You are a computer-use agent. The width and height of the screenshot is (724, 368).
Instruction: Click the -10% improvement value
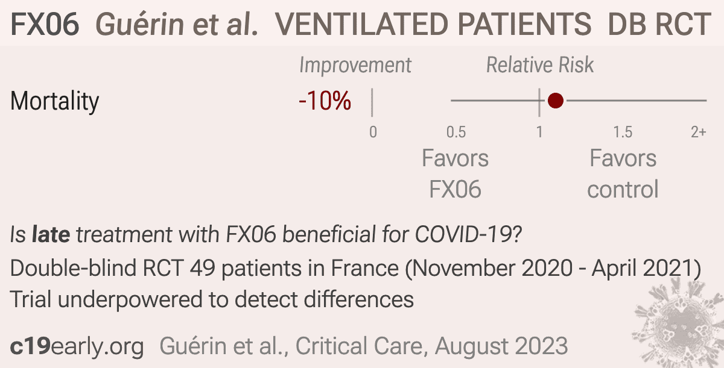(x=325, y=101)
